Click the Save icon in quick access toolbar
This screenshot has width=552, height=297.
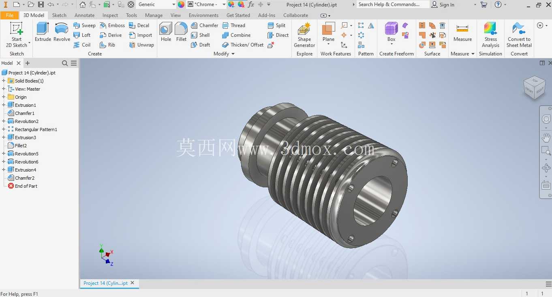(x=41, y=4)
